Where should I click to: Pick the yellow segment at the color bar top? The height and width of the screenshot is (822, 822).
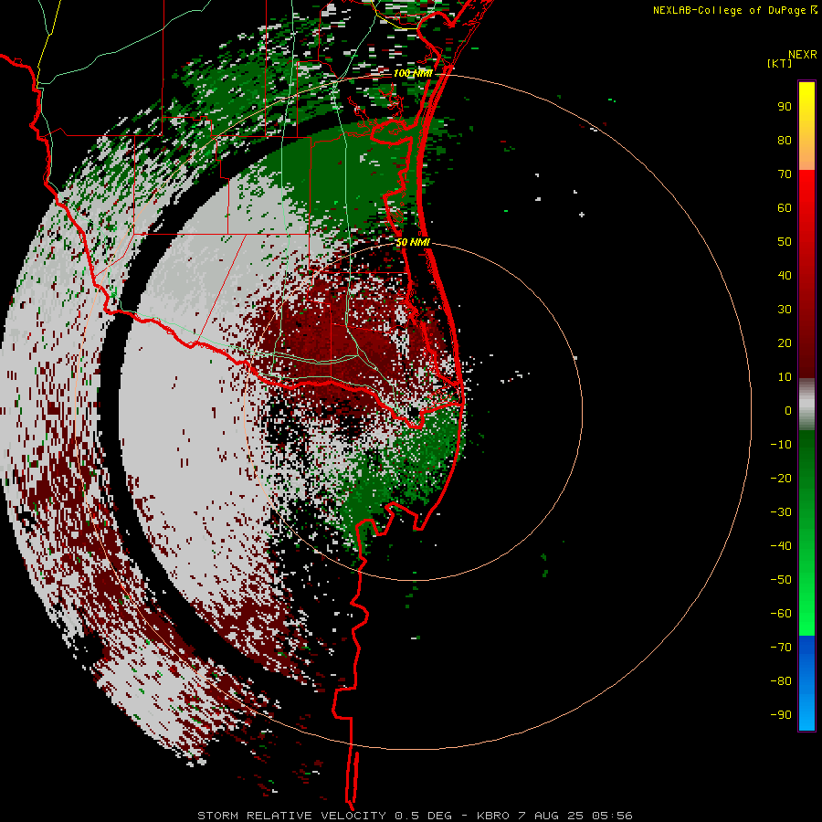(806, 126)
